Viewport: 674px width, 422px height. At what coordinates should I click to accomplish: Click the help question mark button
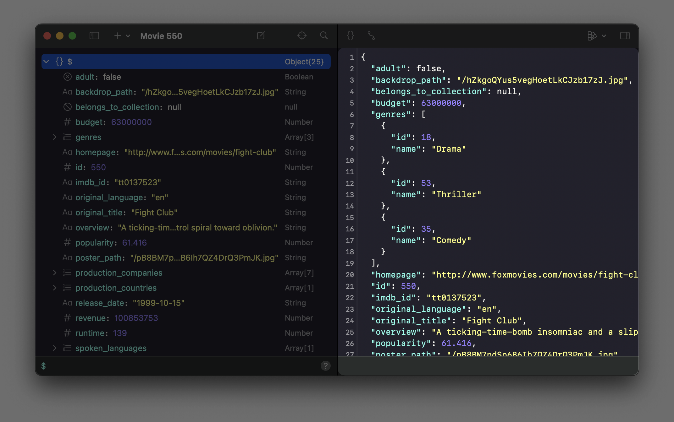pos(325,365)
